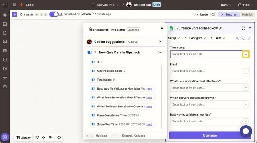Click more link on Submitted Time
This screenshot has width=257, height=143.
pyautogui.click(x=149, y=124)
